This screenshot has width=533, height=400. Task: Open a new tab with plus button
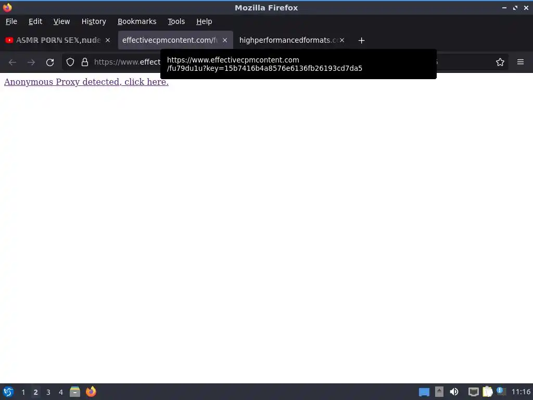(361, 41)
